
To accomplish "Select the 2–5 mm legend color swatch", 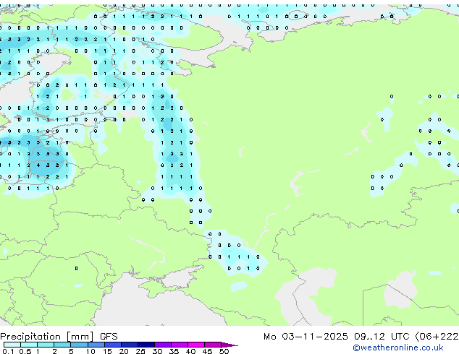I will (x=62, y=345).
